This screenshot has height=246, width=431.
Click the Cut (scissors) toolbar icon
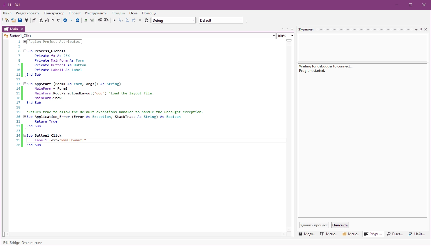click(41, 20)
